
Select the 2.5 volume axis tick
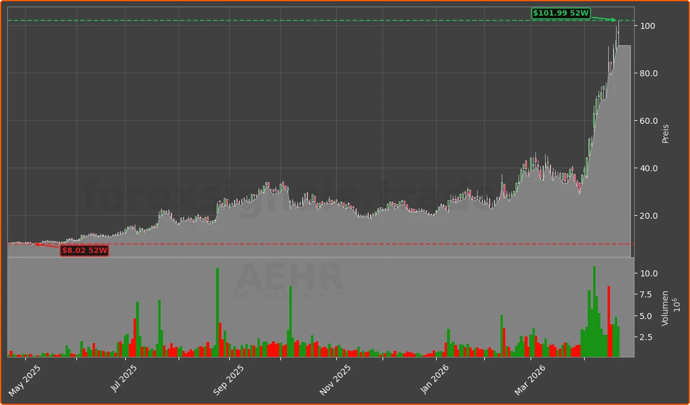pos(647,337)
